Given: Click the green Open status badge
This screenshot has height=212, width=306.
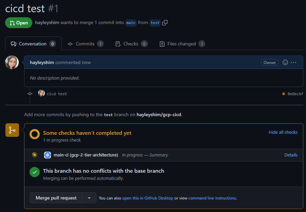Looking at the screenshot, I should click(19, 23).
